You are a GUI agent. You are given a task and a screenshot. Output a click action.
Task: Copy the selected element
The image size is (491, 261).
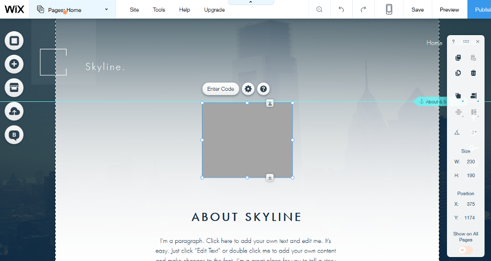click(x=458, y=58)
